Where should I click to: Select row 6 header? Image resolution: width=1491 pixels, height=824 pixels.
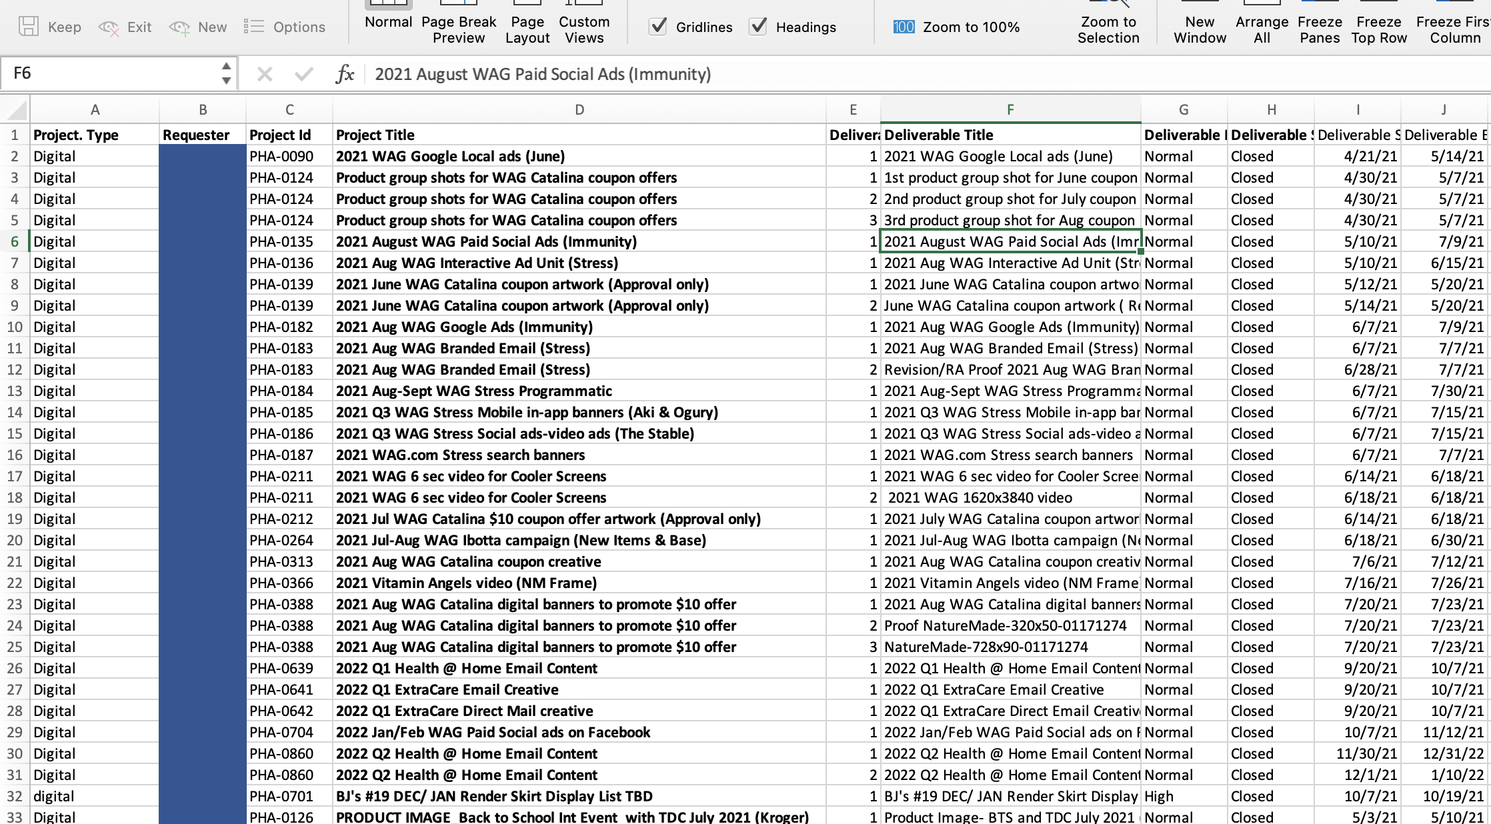pos(15,241)
